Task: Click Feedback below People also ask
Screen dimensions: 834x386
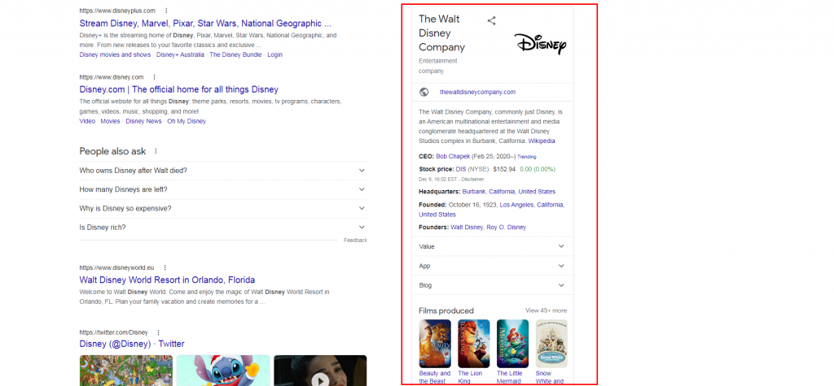Action: (355, 241)
